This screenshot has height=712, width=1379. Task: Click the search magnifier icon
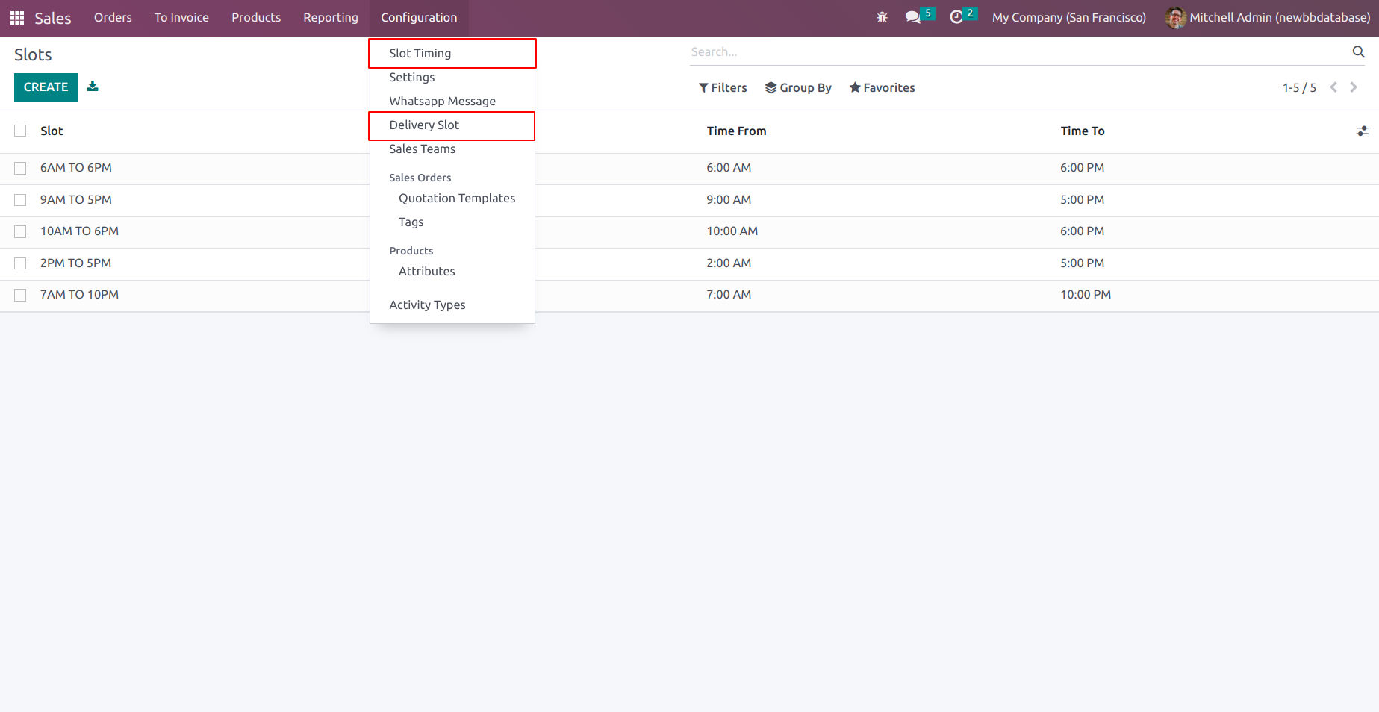1358,51
